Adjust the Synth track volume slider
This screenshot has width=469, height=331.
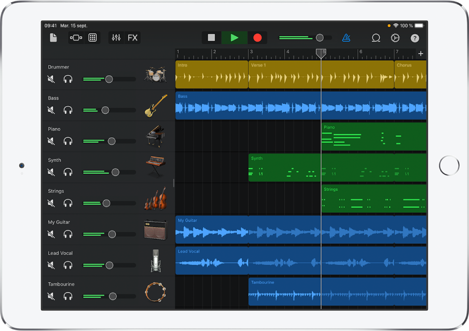point(115,172)
